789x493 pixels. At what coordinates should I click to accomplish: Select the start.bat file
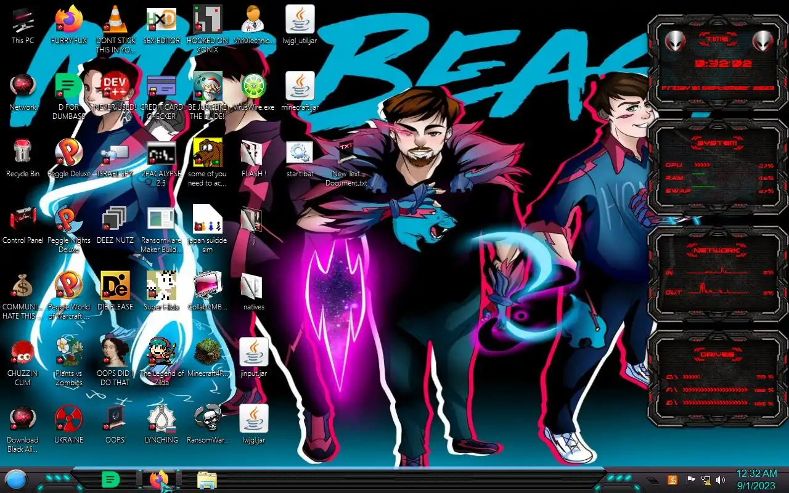tap(300, 158)
